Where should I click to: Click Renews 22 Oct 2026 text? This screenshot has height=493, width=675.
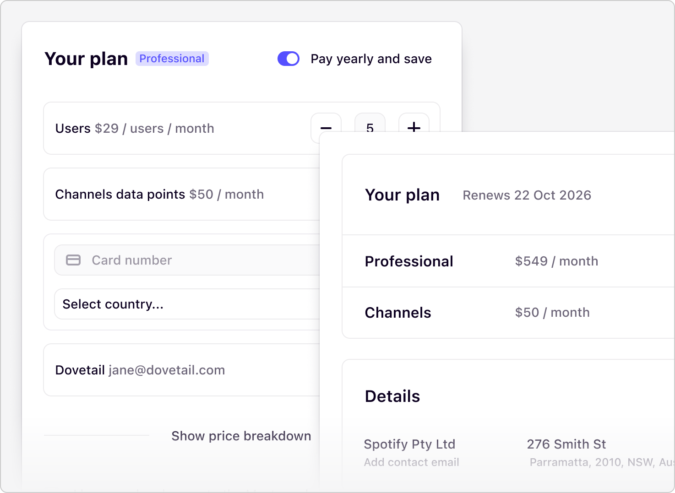tap(527, 195)
